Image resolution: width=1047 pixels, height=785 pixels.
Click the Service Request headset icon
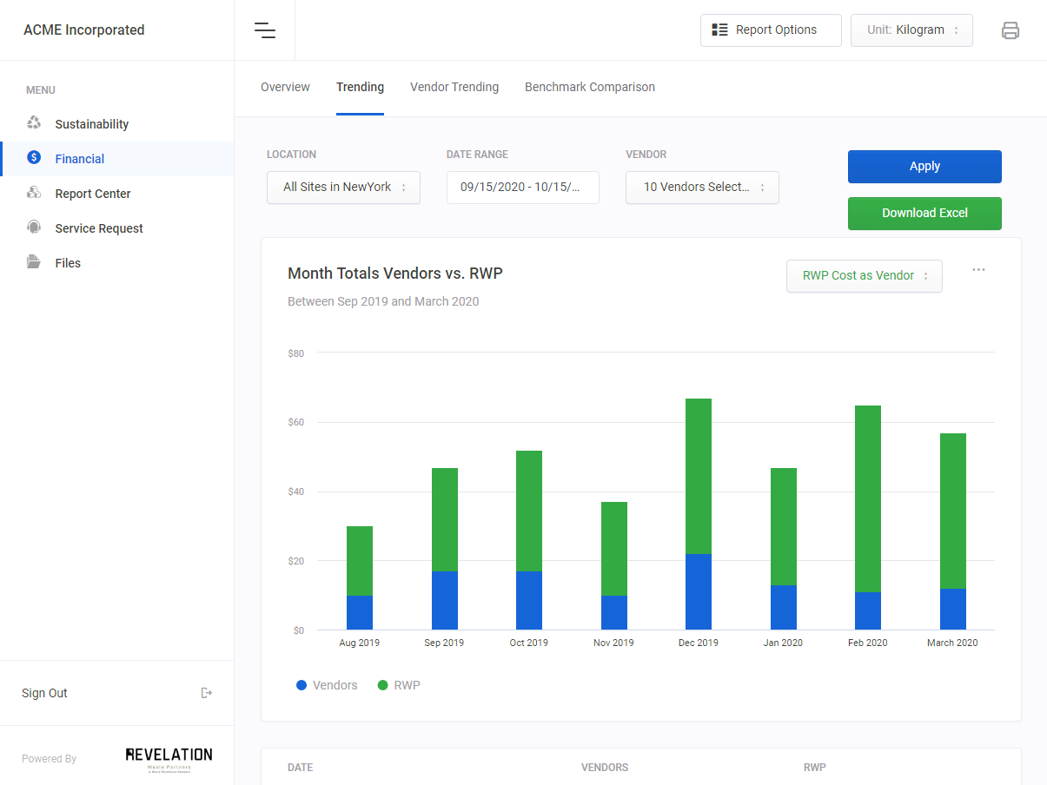pyautogui.click(x=34, y=228)
